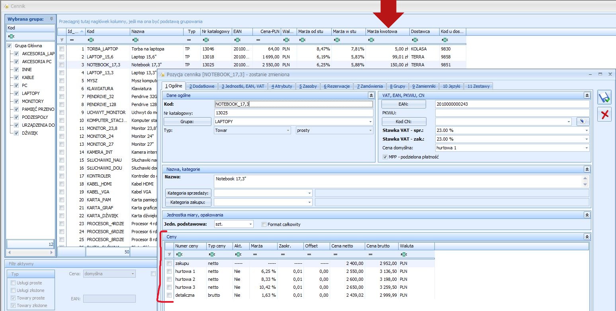Click the Grupa button

(188, 122)
